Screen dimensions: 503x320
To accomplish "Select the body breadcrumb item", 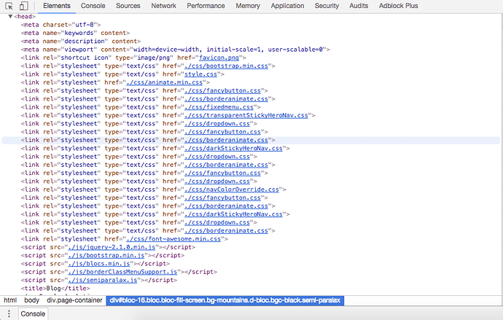I will click(31, 300).
